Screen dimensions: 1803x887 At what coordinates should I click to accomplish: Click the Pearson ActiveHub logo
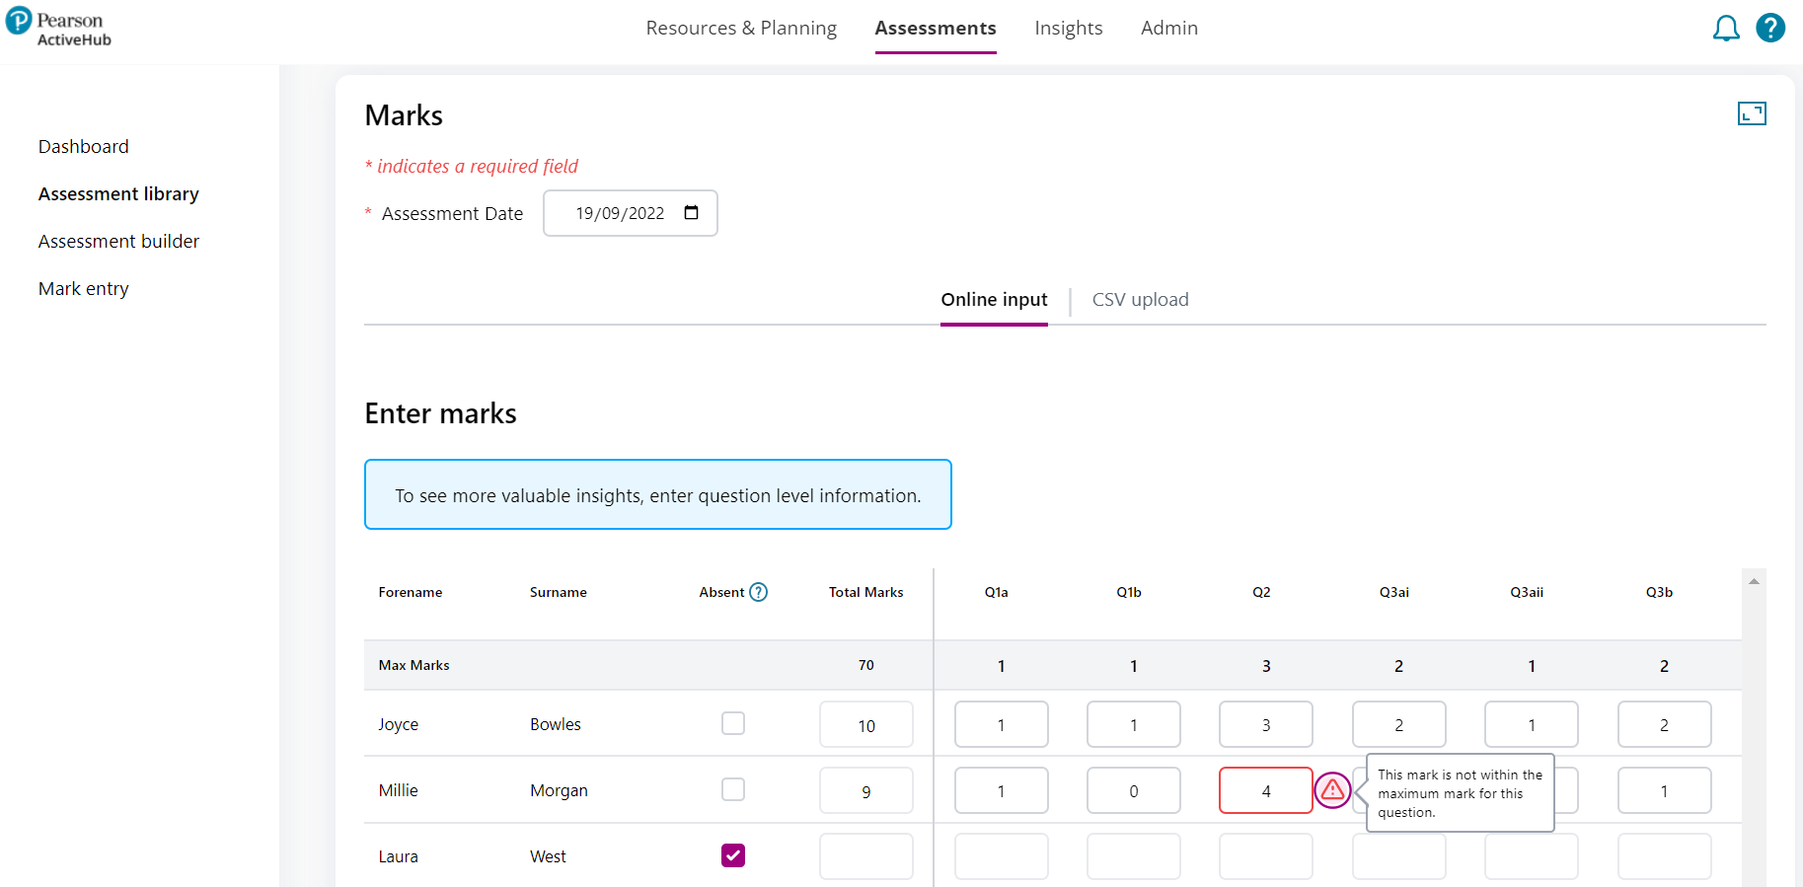59,29
